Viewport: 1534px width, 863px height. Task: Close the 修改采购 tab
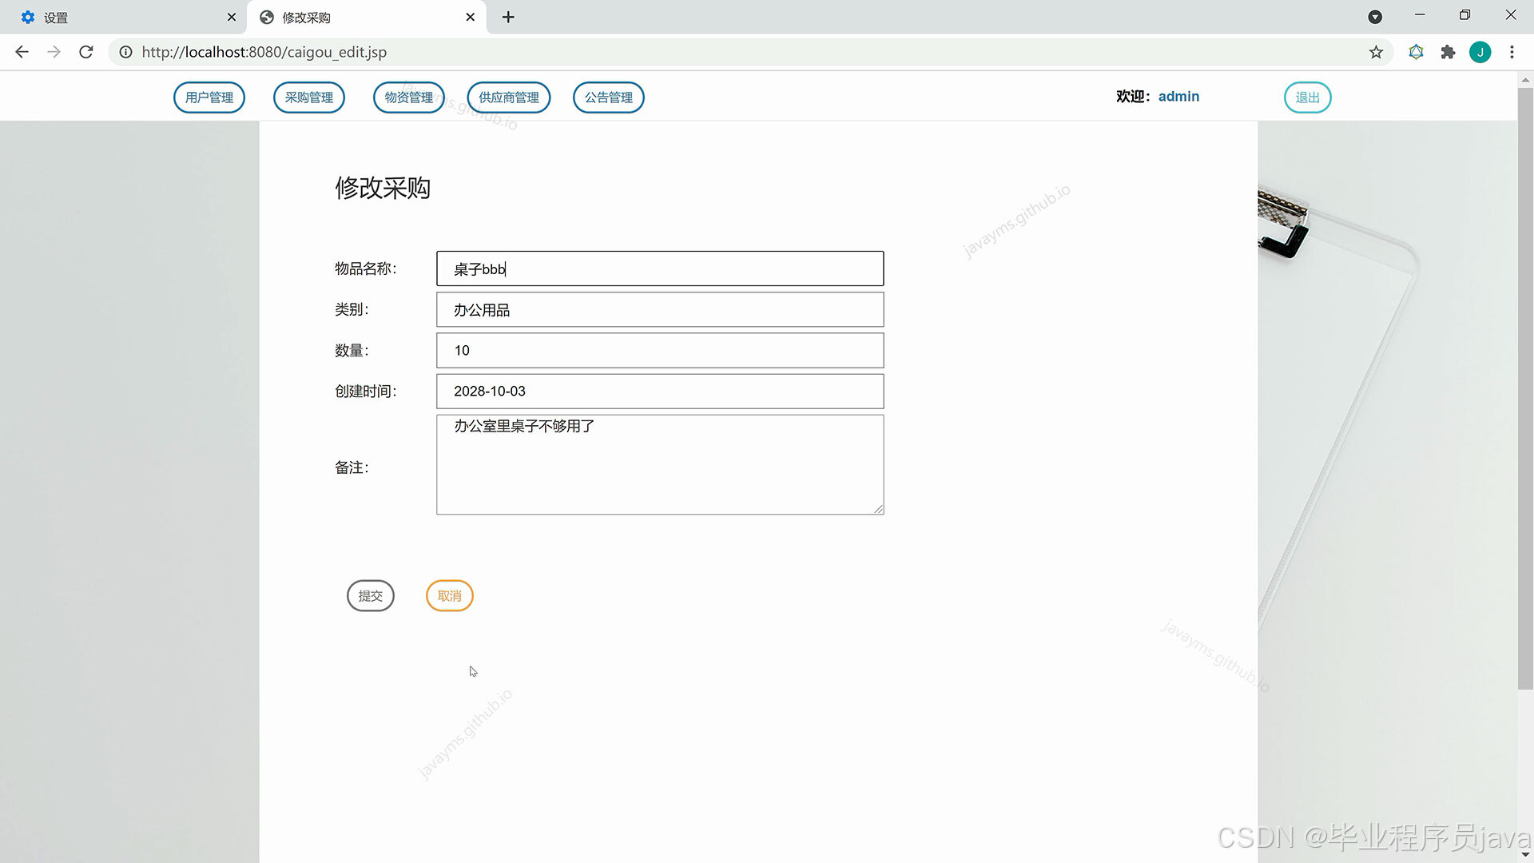click(x=471, y=17)
